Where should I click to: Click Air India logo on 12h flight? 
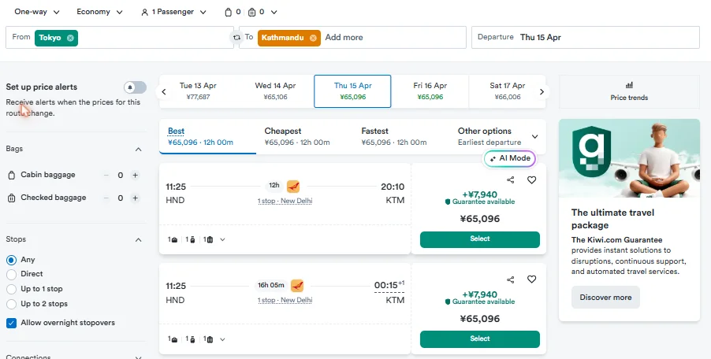coord(293,186)
